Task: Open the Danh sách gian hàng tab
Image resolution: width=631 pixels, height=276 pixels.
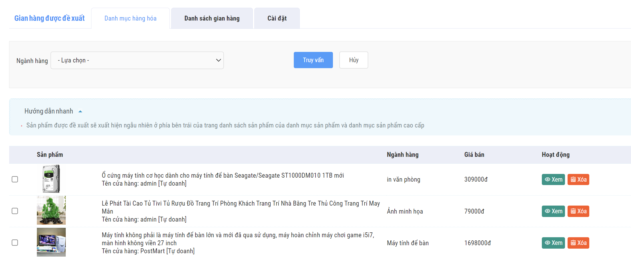Action: point(212,19)
